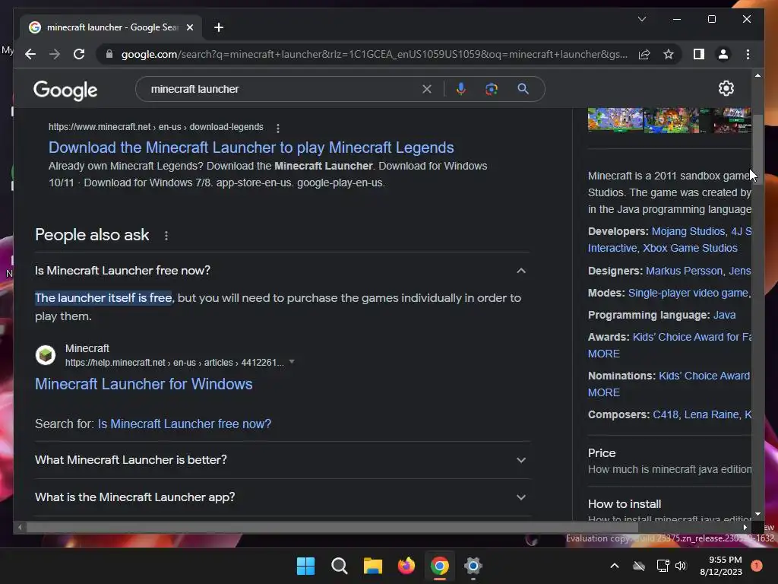Screen dimensions: 778x584
Task: Open 'Download the Minecraft Launcher to play Minecraft Legends'
Action: point(251,148)
